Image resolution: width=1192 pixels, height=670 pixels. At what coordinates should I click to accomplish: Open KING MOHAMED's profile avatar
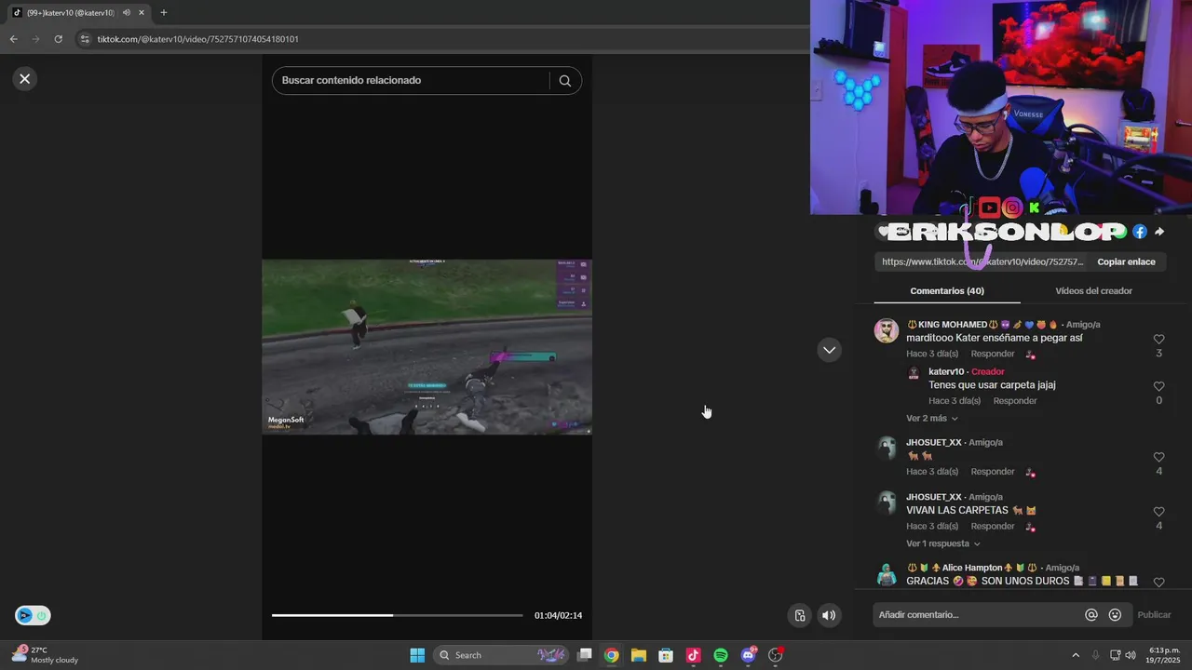(x=887, y=331)
